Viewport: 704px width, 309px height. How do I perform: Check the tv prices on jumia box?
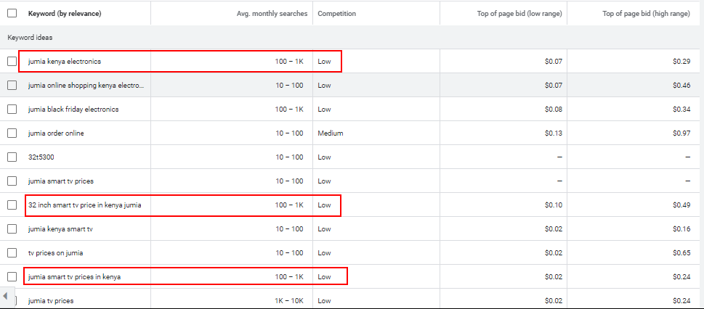12,253
